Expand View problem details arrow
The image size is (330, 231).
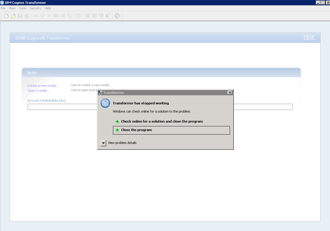pyautogui.click(x=103, y=143)
